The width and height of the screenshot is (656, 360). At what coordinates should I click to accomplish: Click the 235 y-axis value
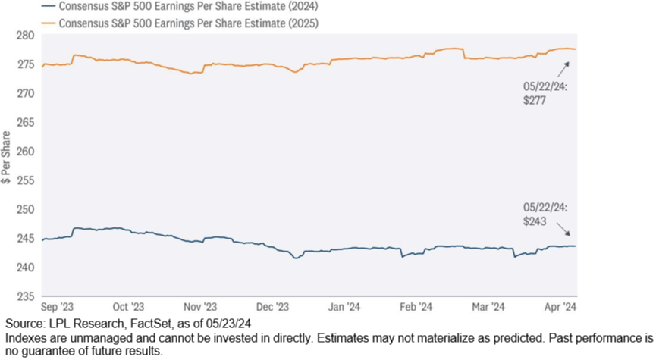coord(23,296)
